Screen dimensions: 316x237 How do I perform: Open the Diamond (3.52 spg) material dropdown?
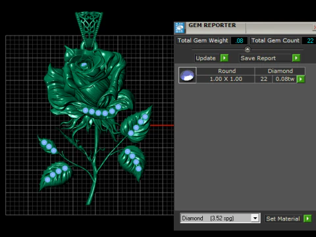(x=220, y=219)
